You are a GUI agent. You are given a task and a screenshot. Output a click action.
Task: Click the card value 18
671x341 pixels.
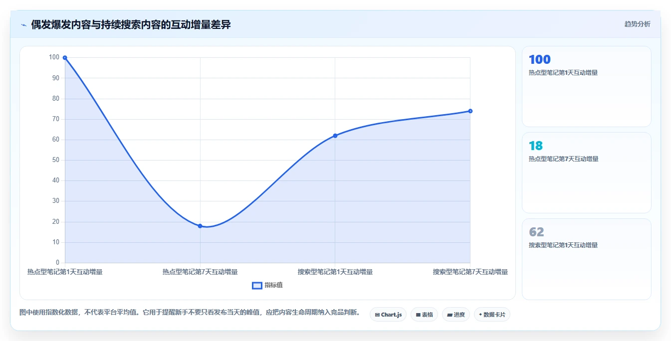pos(536,146)
